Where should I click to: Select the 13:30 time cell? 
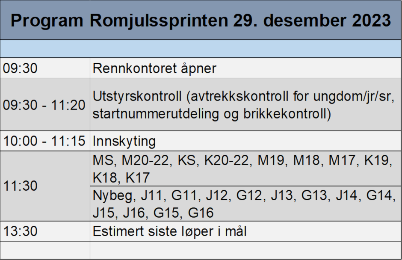(45, 231)
